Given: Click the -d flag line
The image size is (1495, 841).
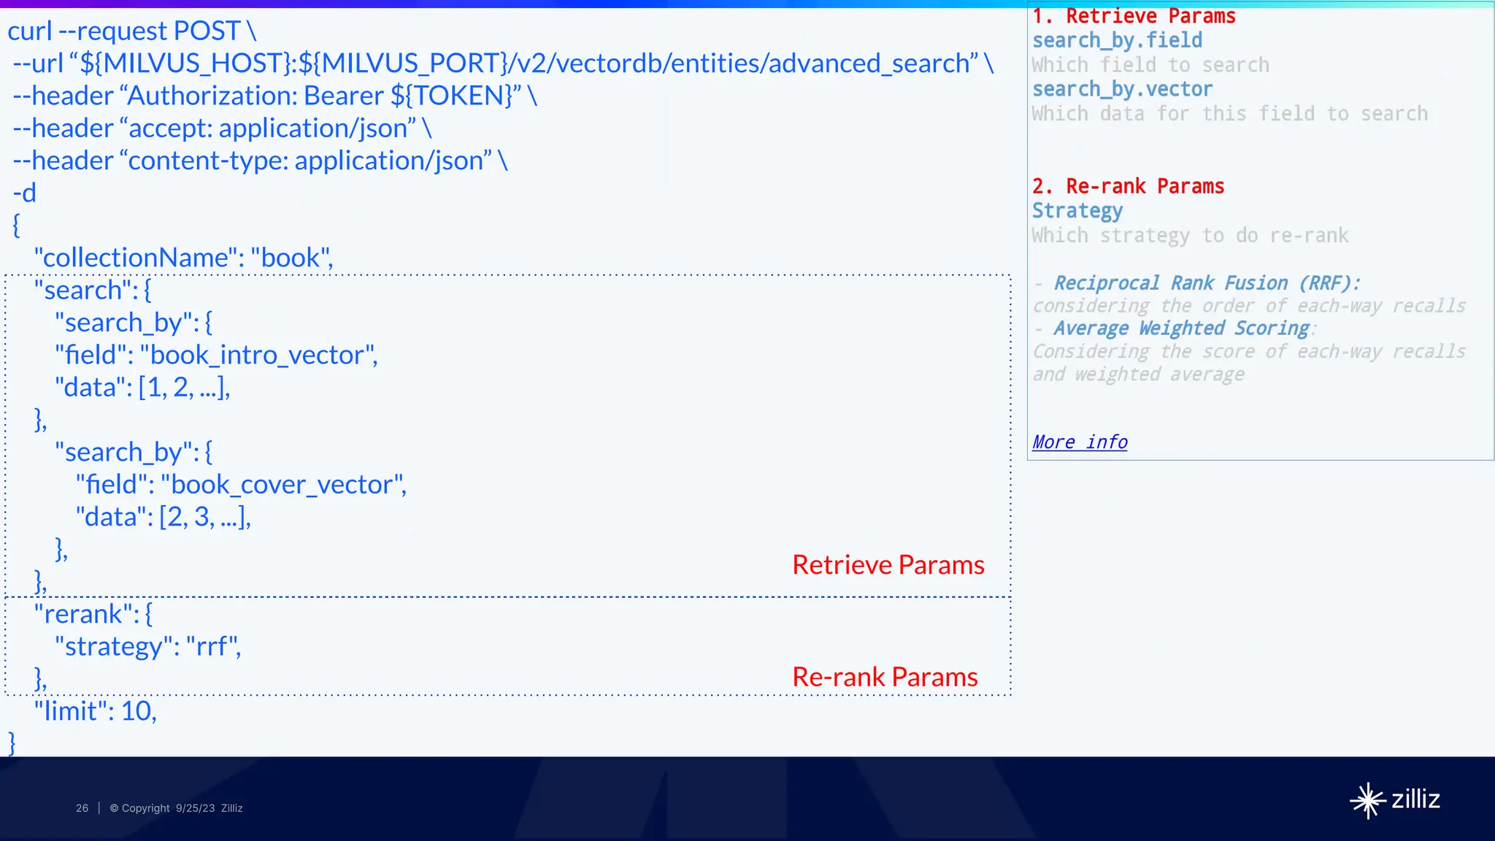Looking at the screenshot, I should pyautogui.click(x=24, y=193).
